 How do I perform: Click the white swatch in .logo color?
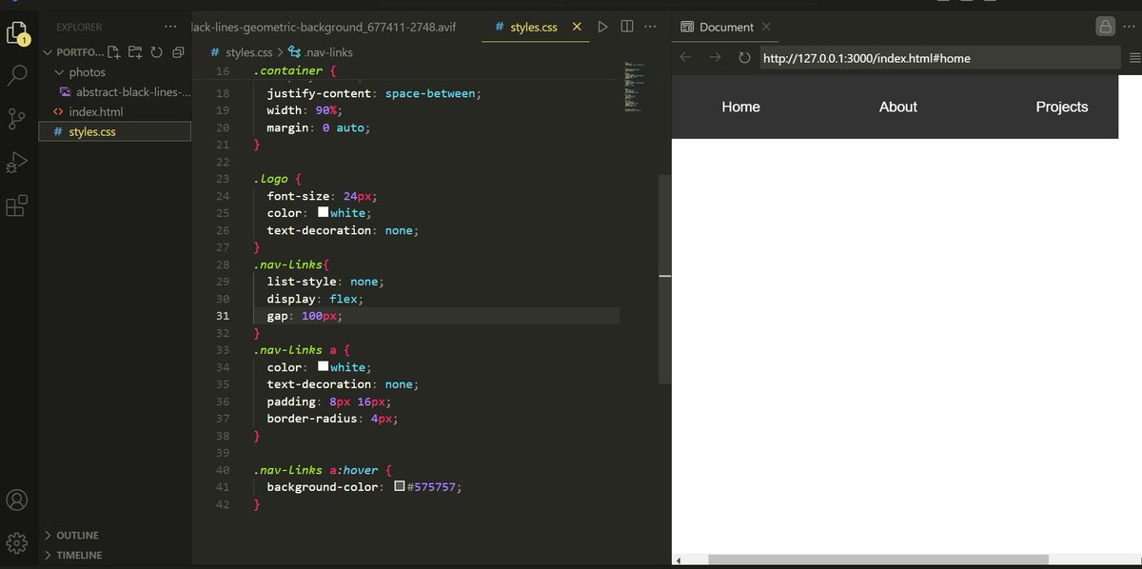tap(323, 212)
